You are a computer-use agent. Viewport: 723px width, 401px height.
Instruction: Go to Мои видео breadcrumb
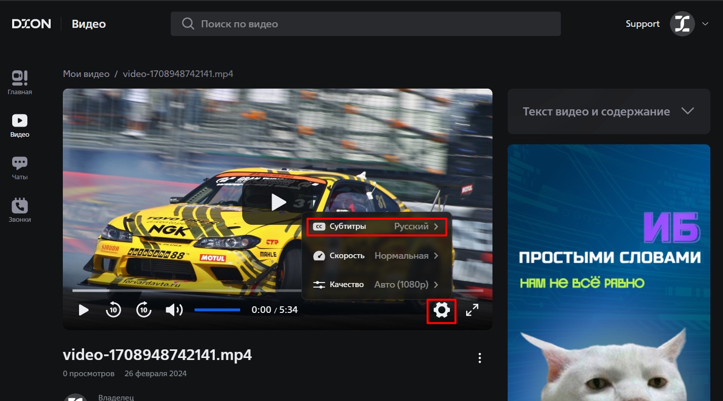[x=86, y=74]
